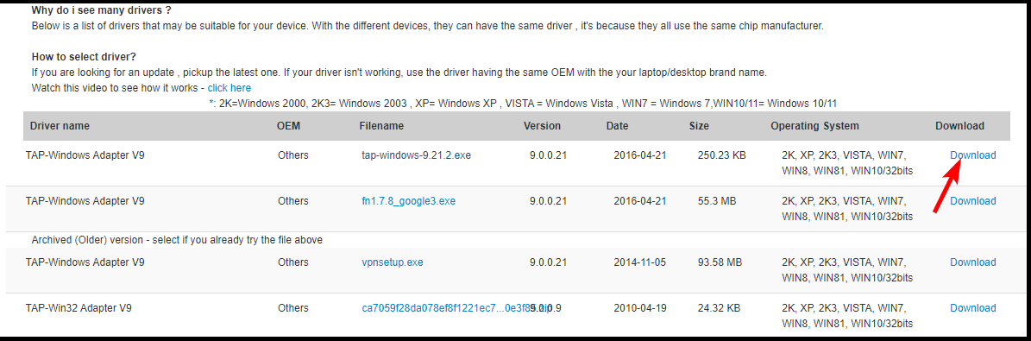Click the Date column header
1031x341 pixels.
tap(617, 126)
